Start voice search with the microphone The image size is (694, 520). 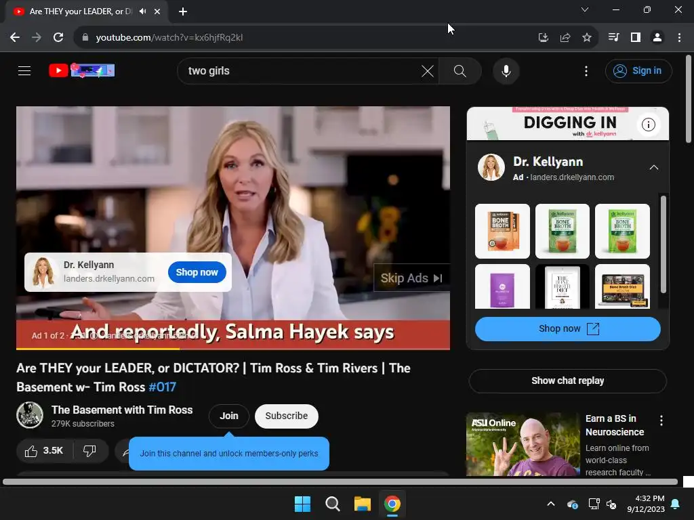coord(506,70)
